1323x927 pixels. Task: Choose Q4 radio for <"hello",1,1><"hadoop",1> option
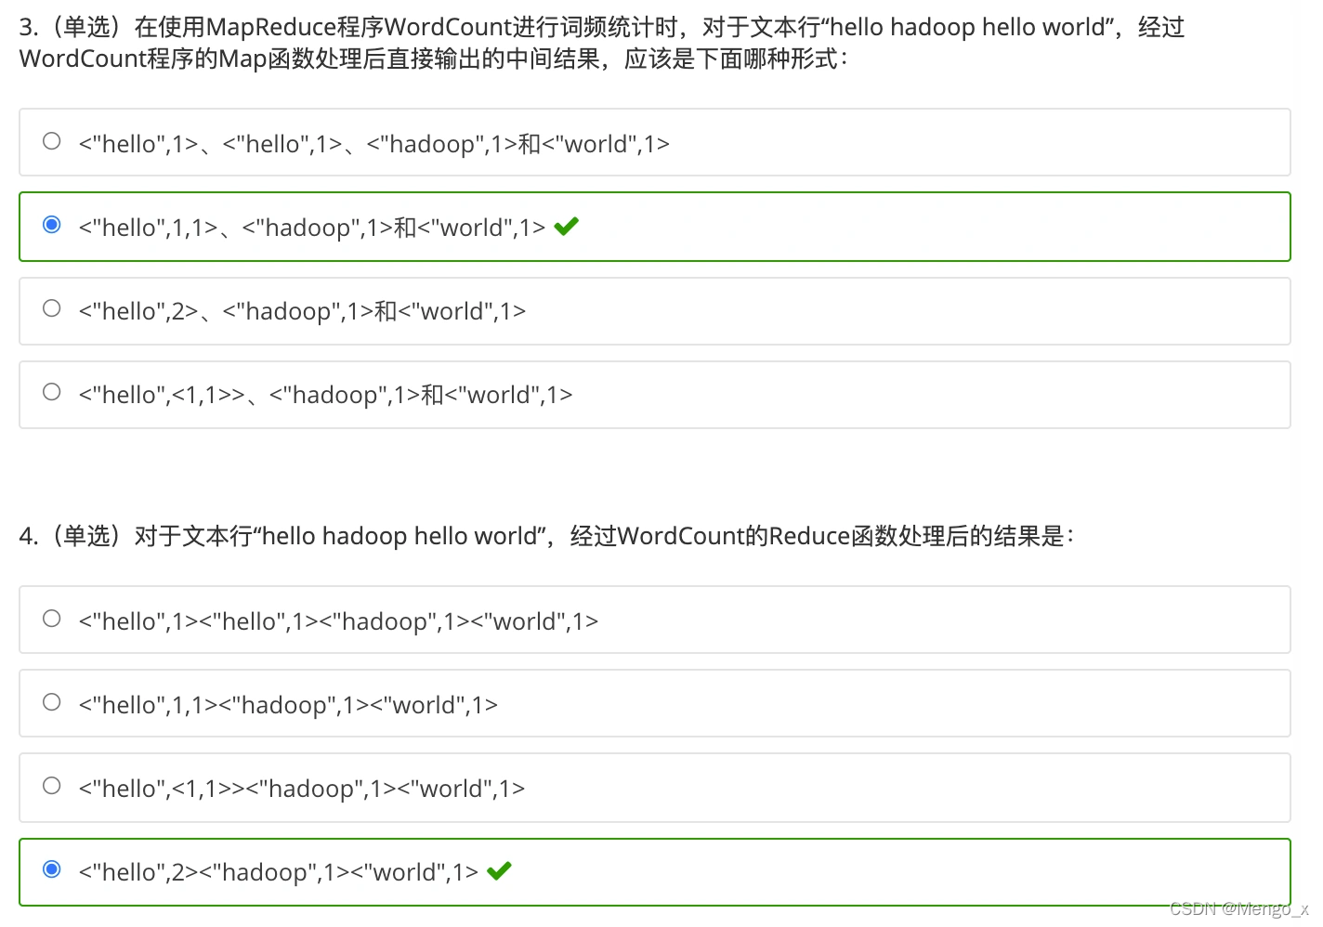tap(52, 702)
